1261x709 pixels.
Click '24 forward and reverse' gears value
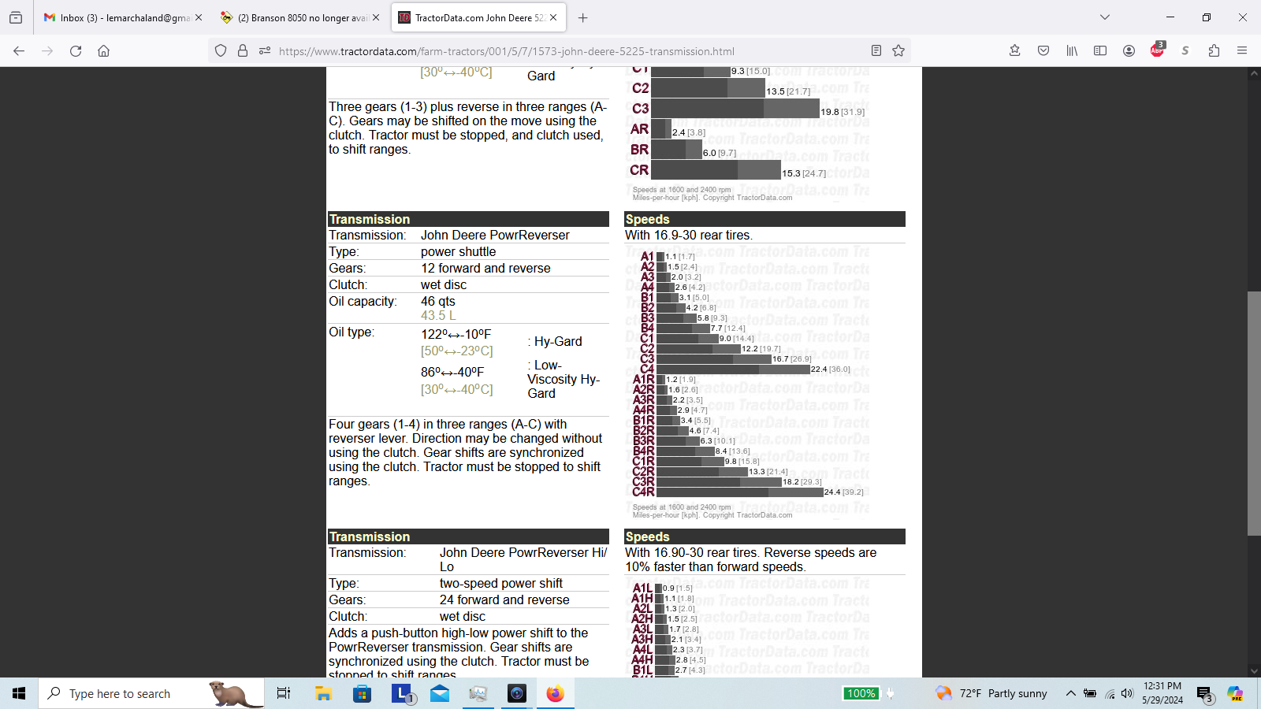pos(504,599)
